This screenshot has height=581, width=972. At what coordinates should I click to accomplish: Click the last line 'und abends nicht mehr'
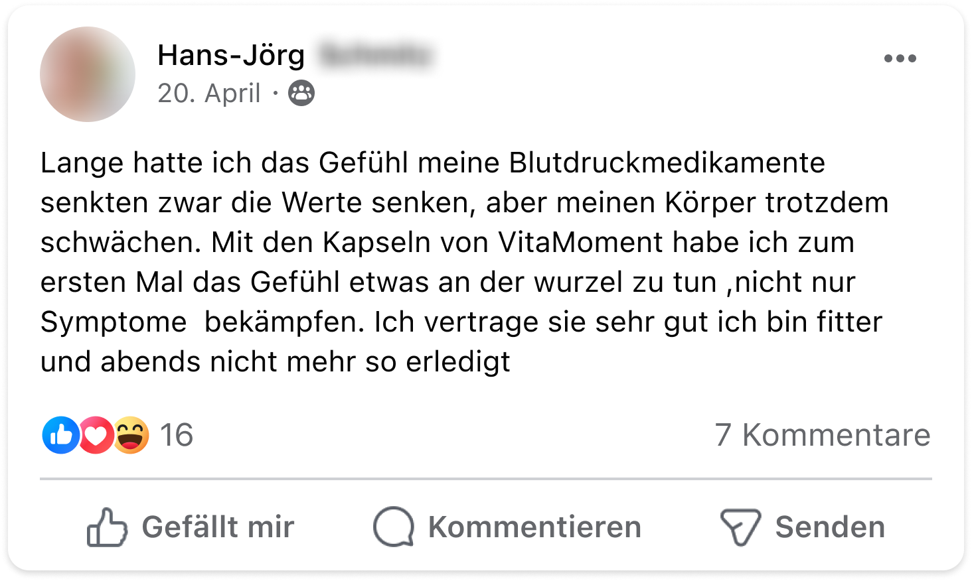[275, 362]
